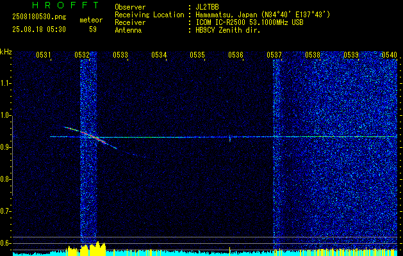
Task: Click the Receiver label
Action: tap(130, 22)
